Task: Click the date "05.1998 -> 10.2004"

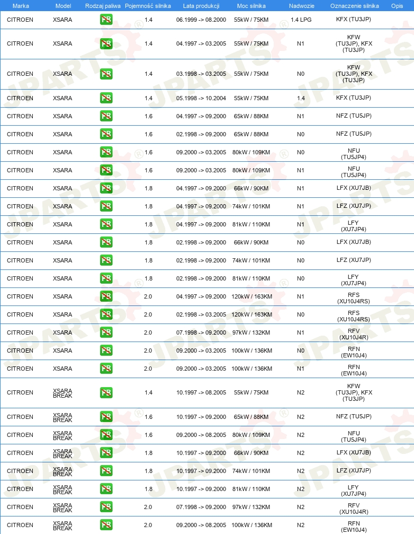Action: (x=201, y=98)
